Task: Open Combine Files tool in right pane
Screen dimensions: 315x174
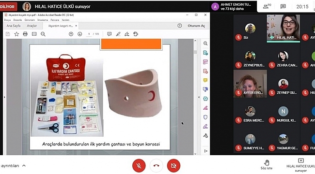Action: (205, 89)
